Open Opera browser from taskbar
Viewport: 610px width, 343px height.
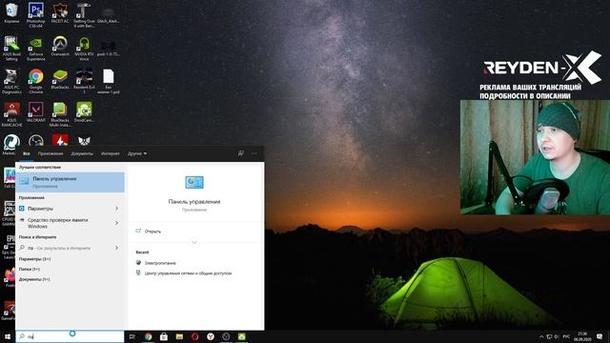tap(194, 336)
